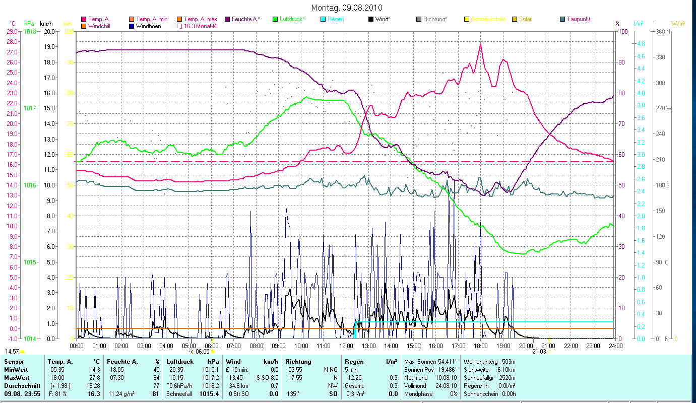Click the chart title Montag, 09.08.2010

coord(347,8)
